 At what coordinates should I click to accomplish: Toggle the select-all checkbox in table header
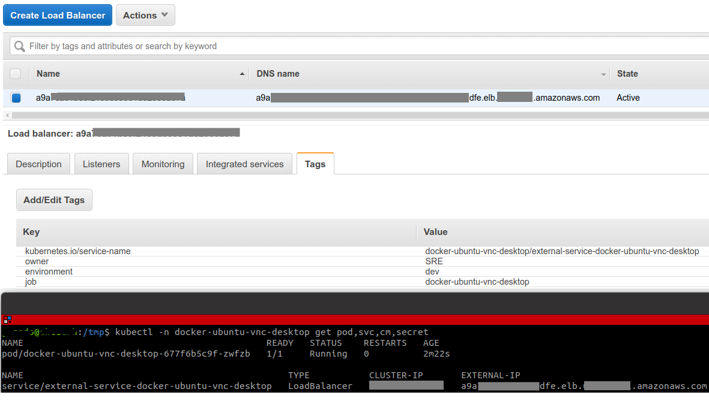tap(16, 74)
